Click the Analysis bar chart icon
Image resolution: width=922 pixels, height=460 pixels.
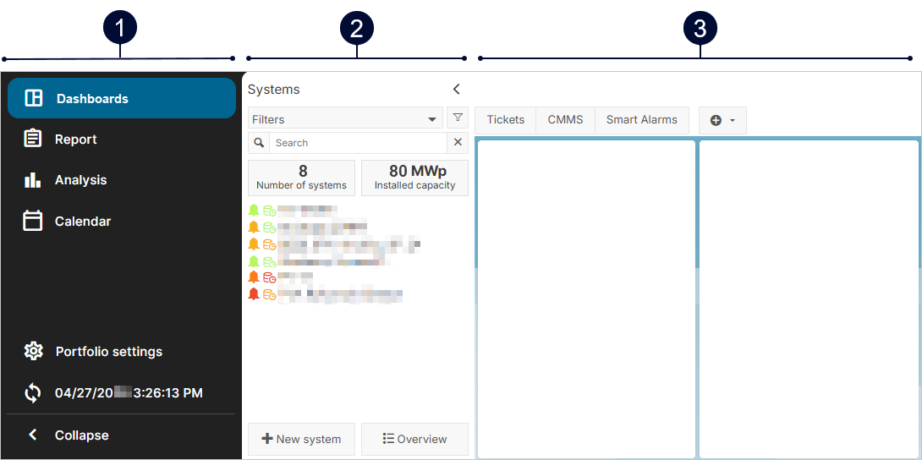[32, 180]
